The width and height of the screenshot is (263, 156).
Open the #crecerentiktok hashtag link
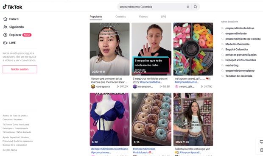[x=151, y=82]
